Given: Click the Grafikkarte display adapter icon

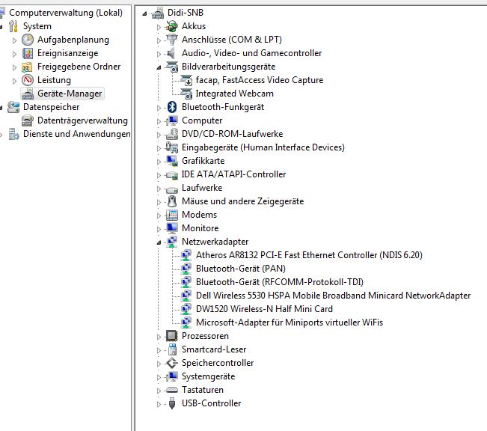Looking at the screenshot, I should pos(171,161).
